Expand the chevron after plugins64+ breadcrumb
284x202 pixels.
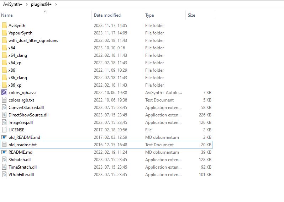pyautogui.click(x=56, y=4)
